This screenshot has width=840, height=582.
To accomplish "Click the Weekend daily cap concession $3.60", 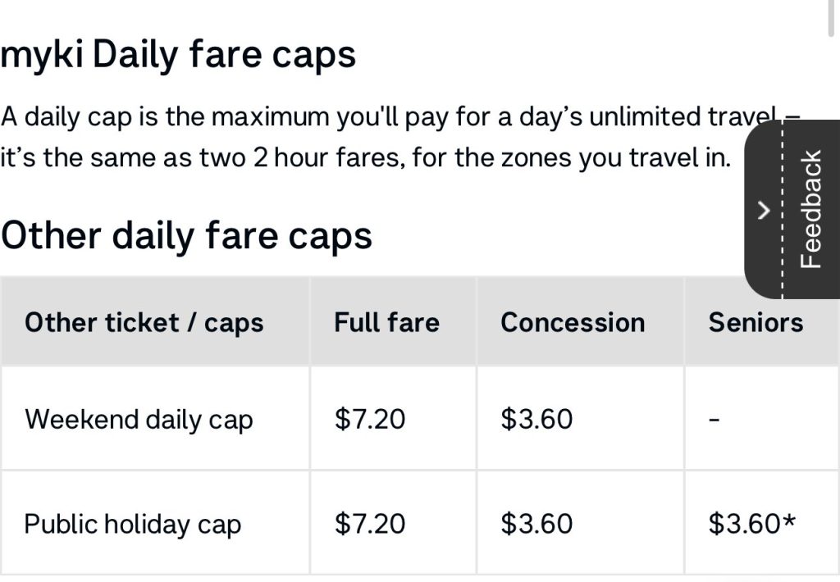I will click(x=536, y=419).
